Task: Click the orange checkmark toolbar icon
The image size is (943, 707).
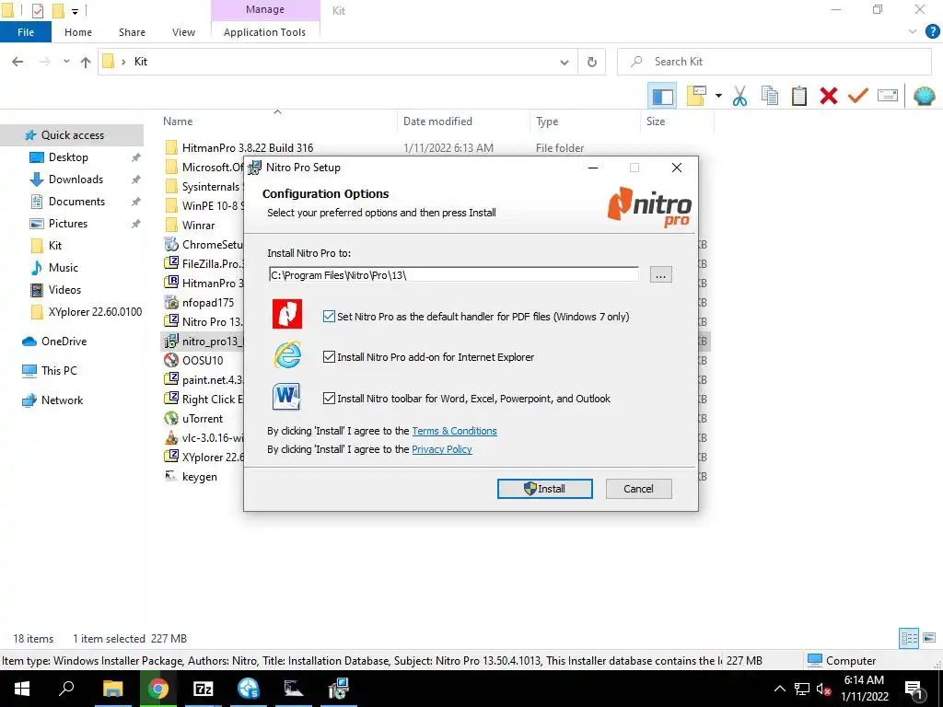Action: pyautogui.click(x=857, y=96)
